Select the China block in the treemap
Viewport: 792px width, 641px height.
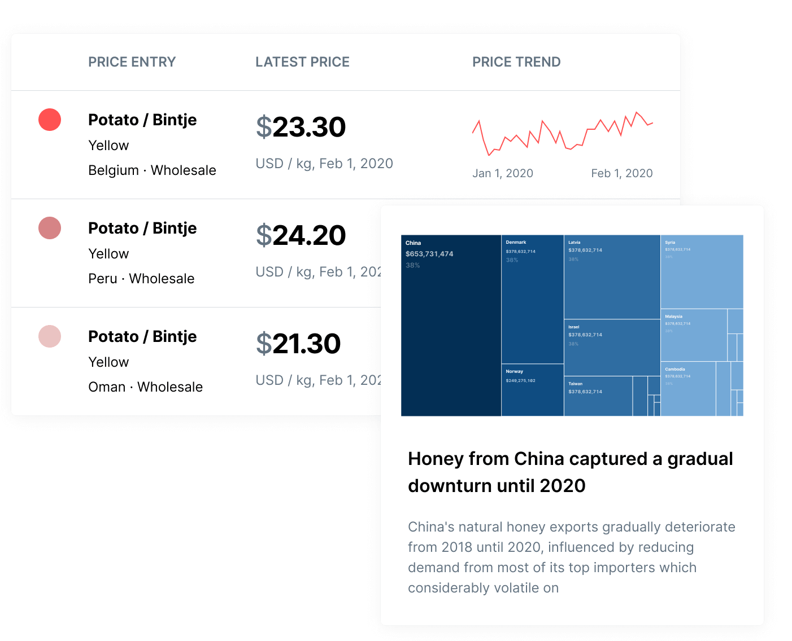(x=451, y=326)
